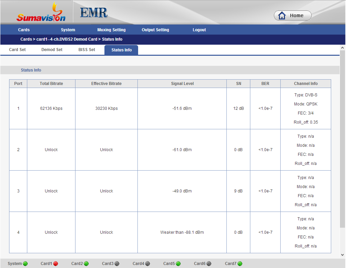The height and width of the screenshot is (268, 346).
Task: Click the Card7 label in status bar
Action: (230, 264)
